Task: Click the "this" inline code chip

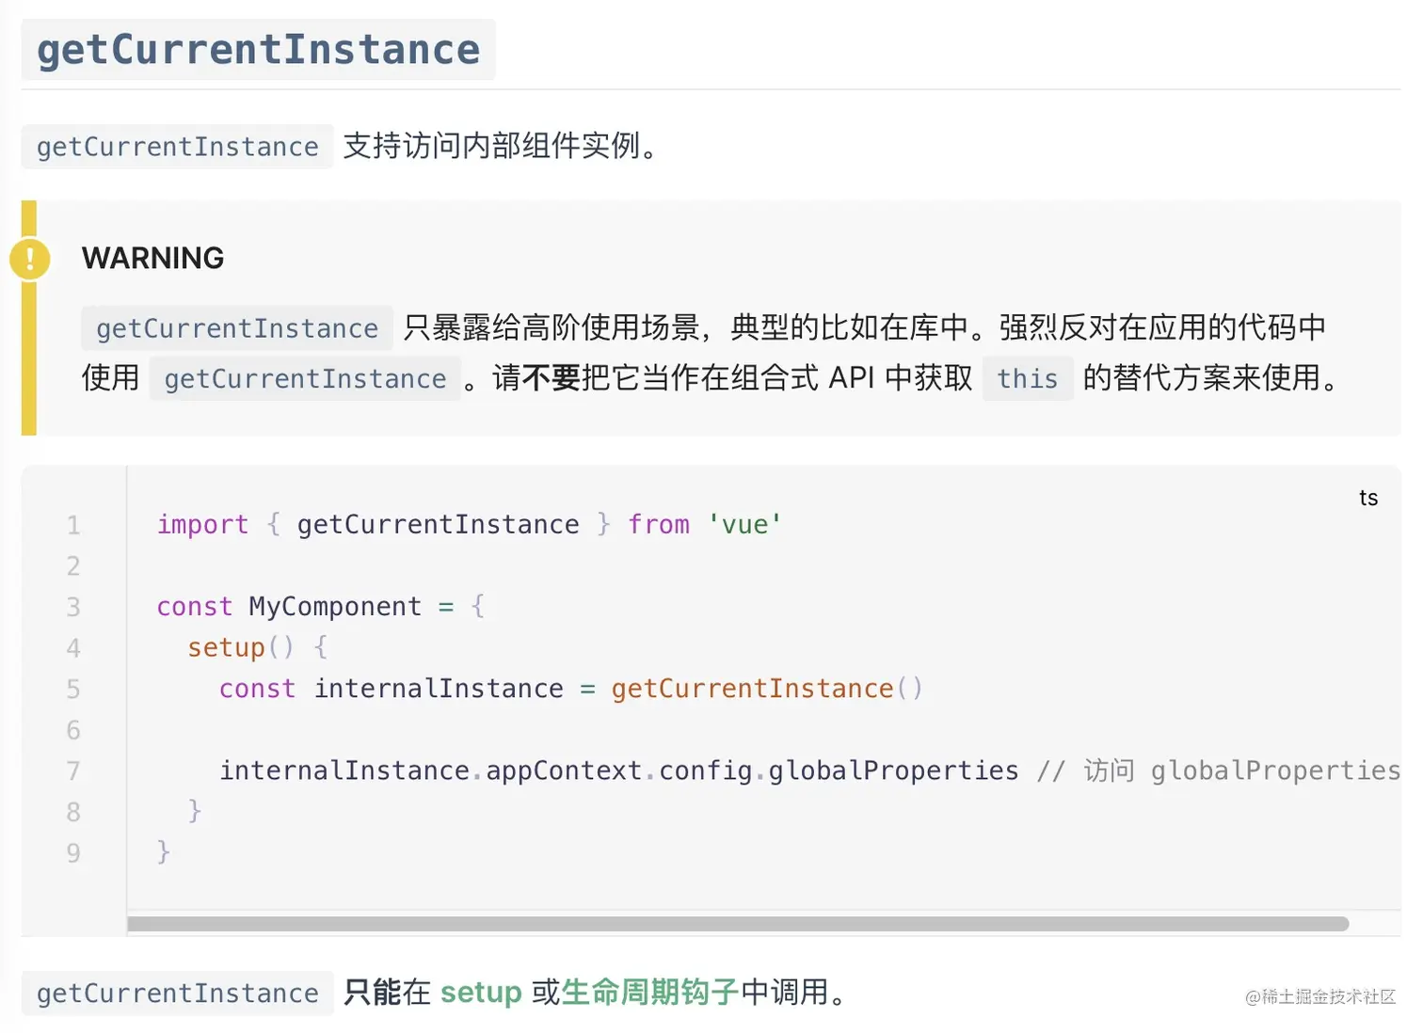Action: pos(1027,378)
